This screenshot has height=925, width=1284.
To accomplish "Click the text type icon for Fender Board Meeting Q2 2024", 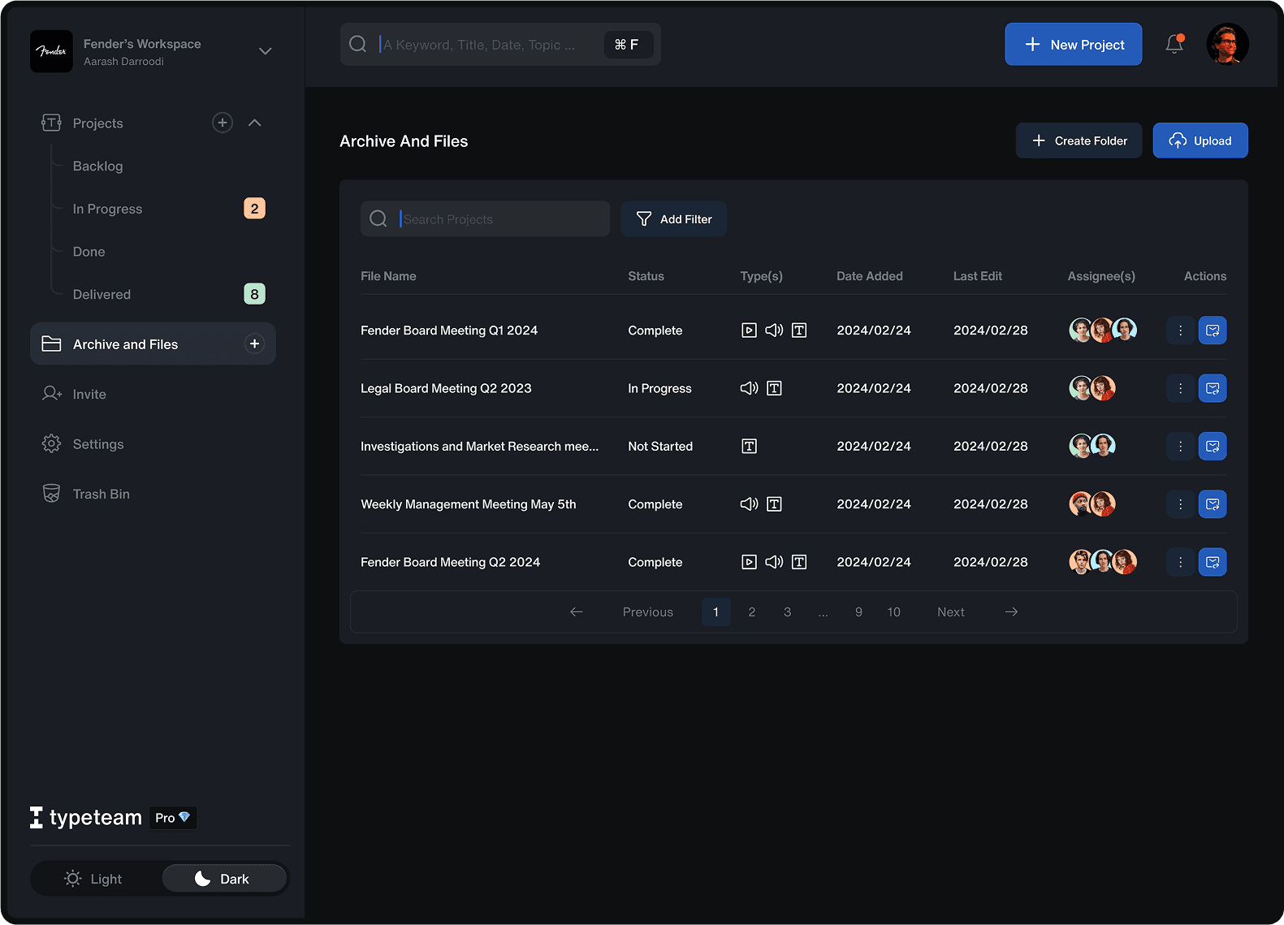I will (799, 562).
